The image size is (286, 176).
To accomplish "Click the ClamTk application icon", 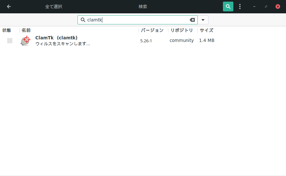I will [x=25, y=41].
